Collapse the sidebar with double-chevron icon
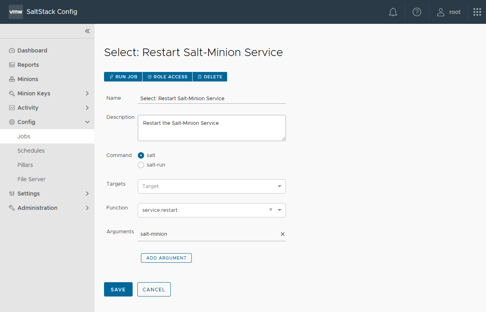 [87, 31]
